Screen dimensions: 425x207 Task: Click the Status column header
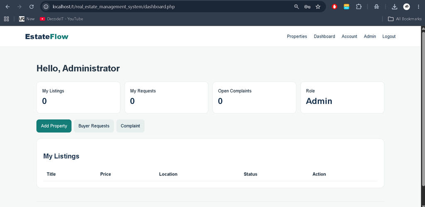click(x=250, y=174)
